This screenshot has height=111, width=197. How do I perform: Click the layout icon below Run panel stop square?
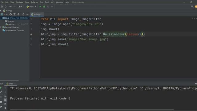pyautogui.click(x=1, y=102)
